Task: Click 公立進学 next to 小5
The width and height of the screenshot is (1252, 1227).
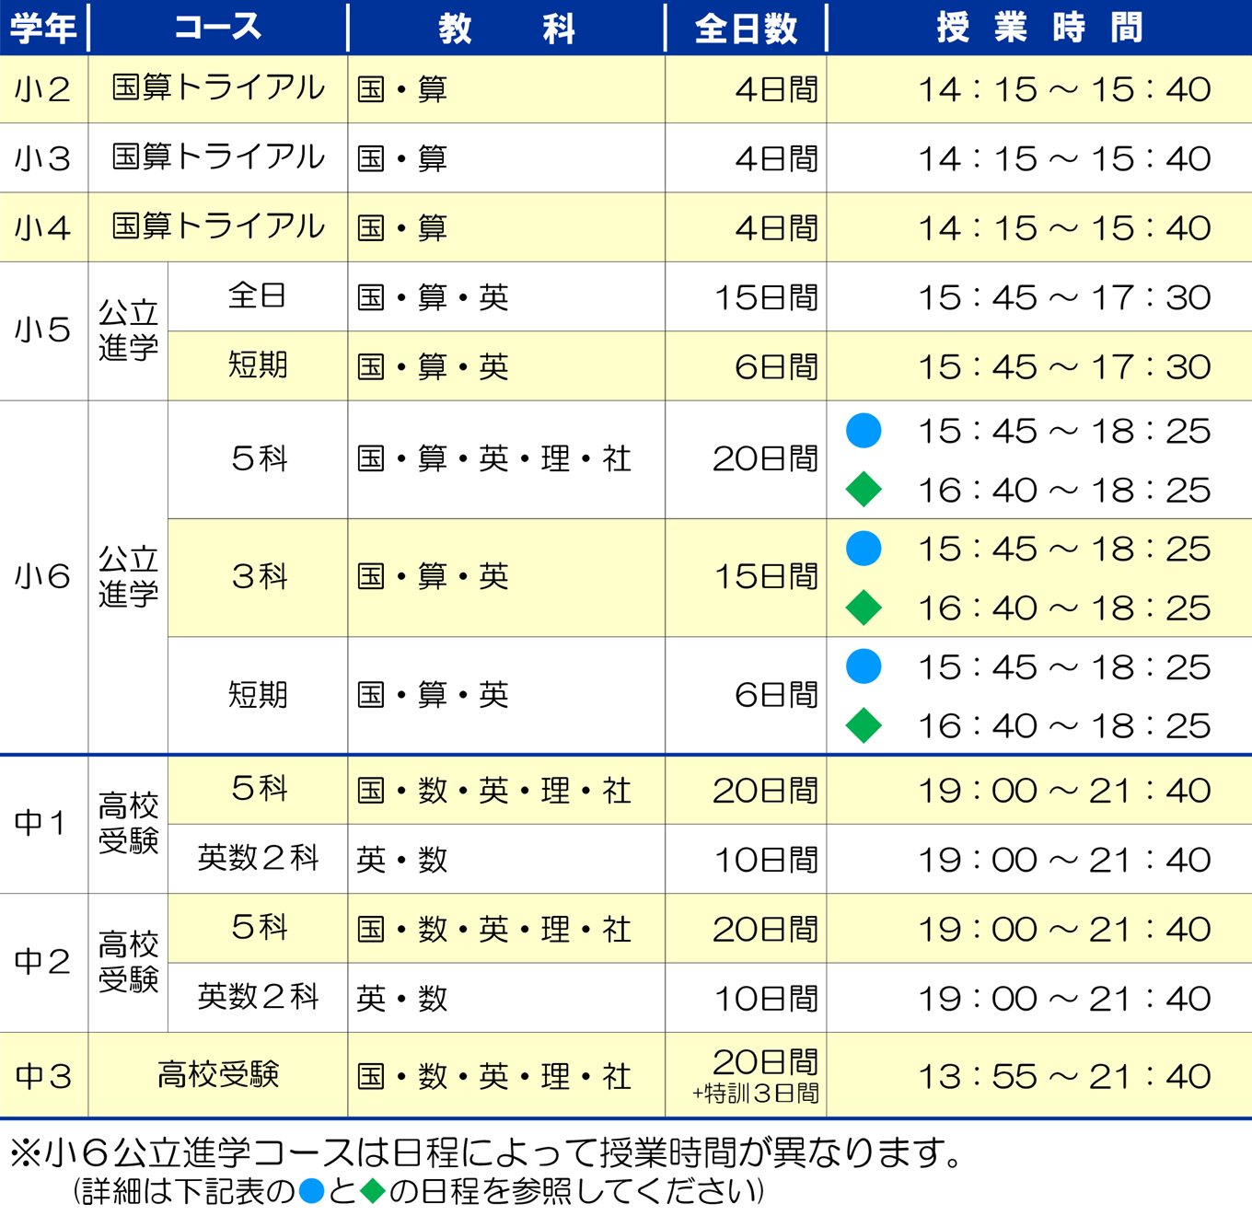Action: [x=128, y=331]
